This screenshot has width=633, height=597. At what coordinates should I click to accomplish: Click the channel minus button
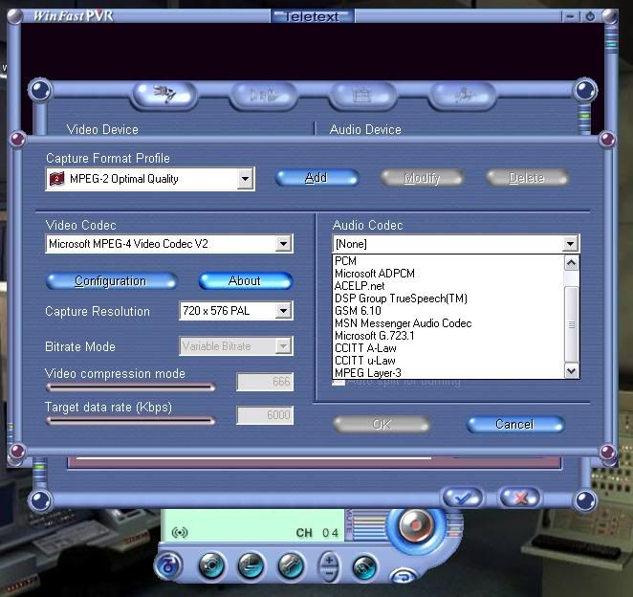point(329,573)
